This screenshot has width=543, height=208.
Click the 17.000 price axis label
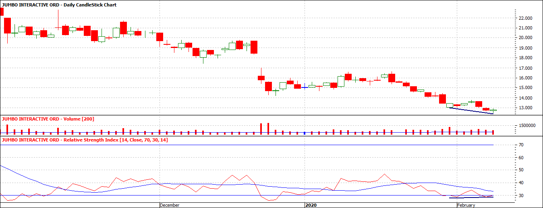pos(526,68)
